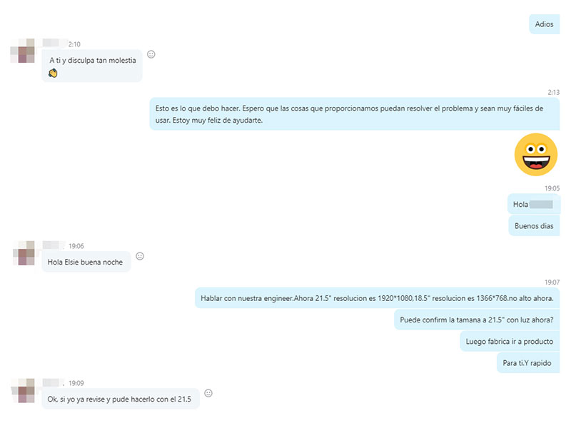Select the "Buenos dias" message bubble
571x428 pixels.
[533, 227]
